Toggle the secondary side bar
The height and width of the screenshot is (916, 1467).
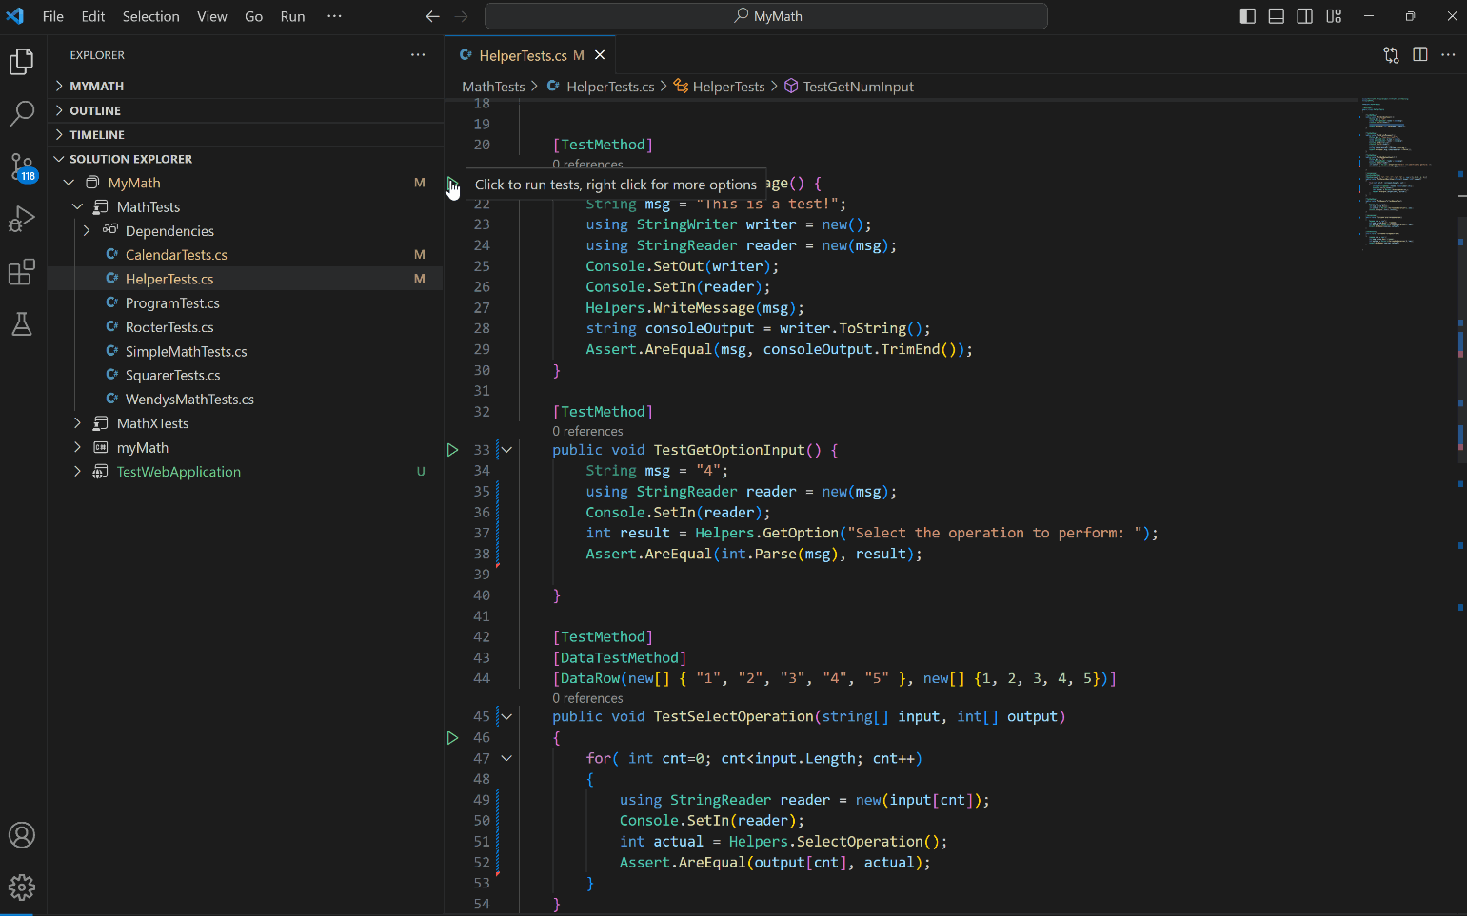coord(1305,16)
